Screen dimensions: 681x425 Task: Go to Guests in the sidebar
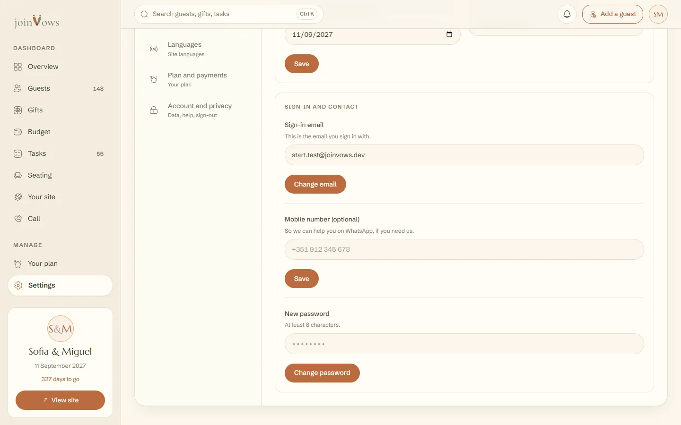coord(61,89)
